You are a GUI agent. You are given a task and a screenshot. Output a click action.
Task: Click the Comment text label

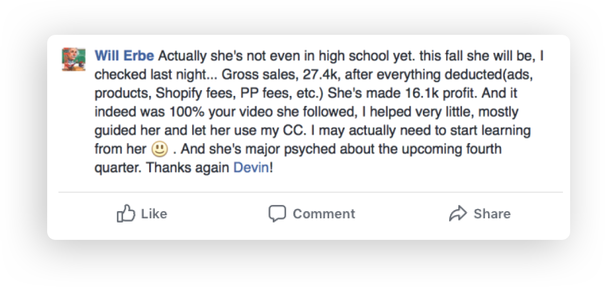(324, 214)
